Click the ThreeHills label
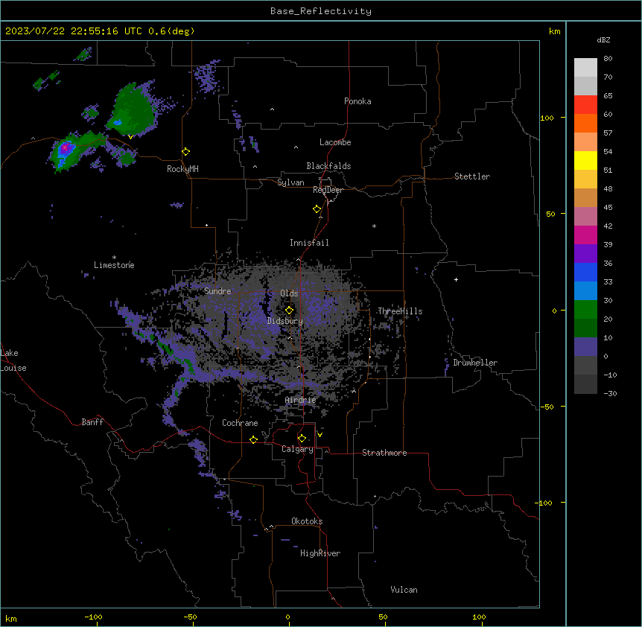The height and width of the screenshot is (627, 642). (x=400, y=311)
